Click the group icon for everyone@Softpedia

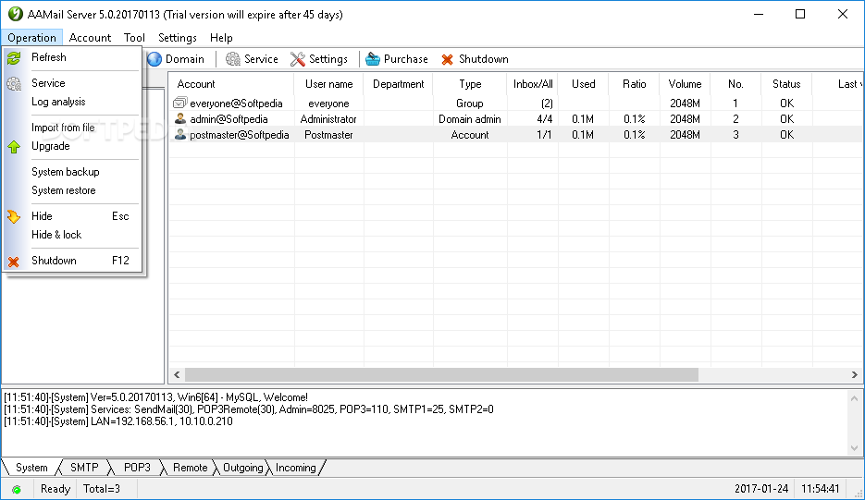179,104
